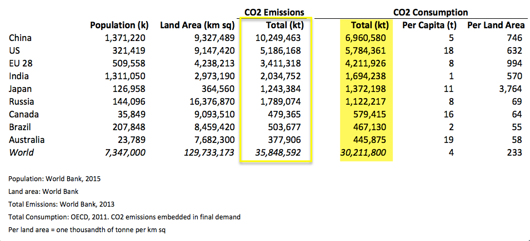Select Brazil's emissions value 503,677
Viewport: 530px width, 241px height.
[283, 127]
